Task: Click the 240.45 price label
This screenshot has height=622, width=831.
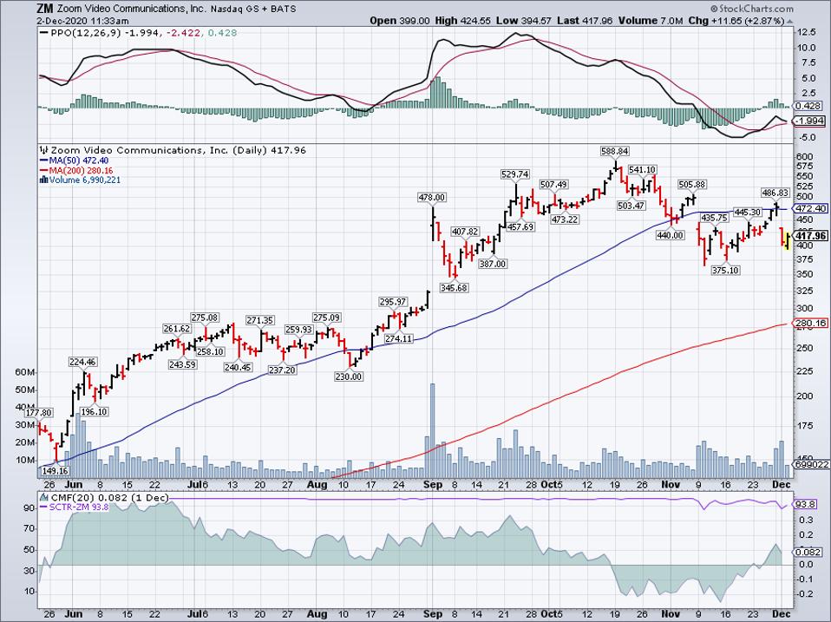Action: coord(238,367)
